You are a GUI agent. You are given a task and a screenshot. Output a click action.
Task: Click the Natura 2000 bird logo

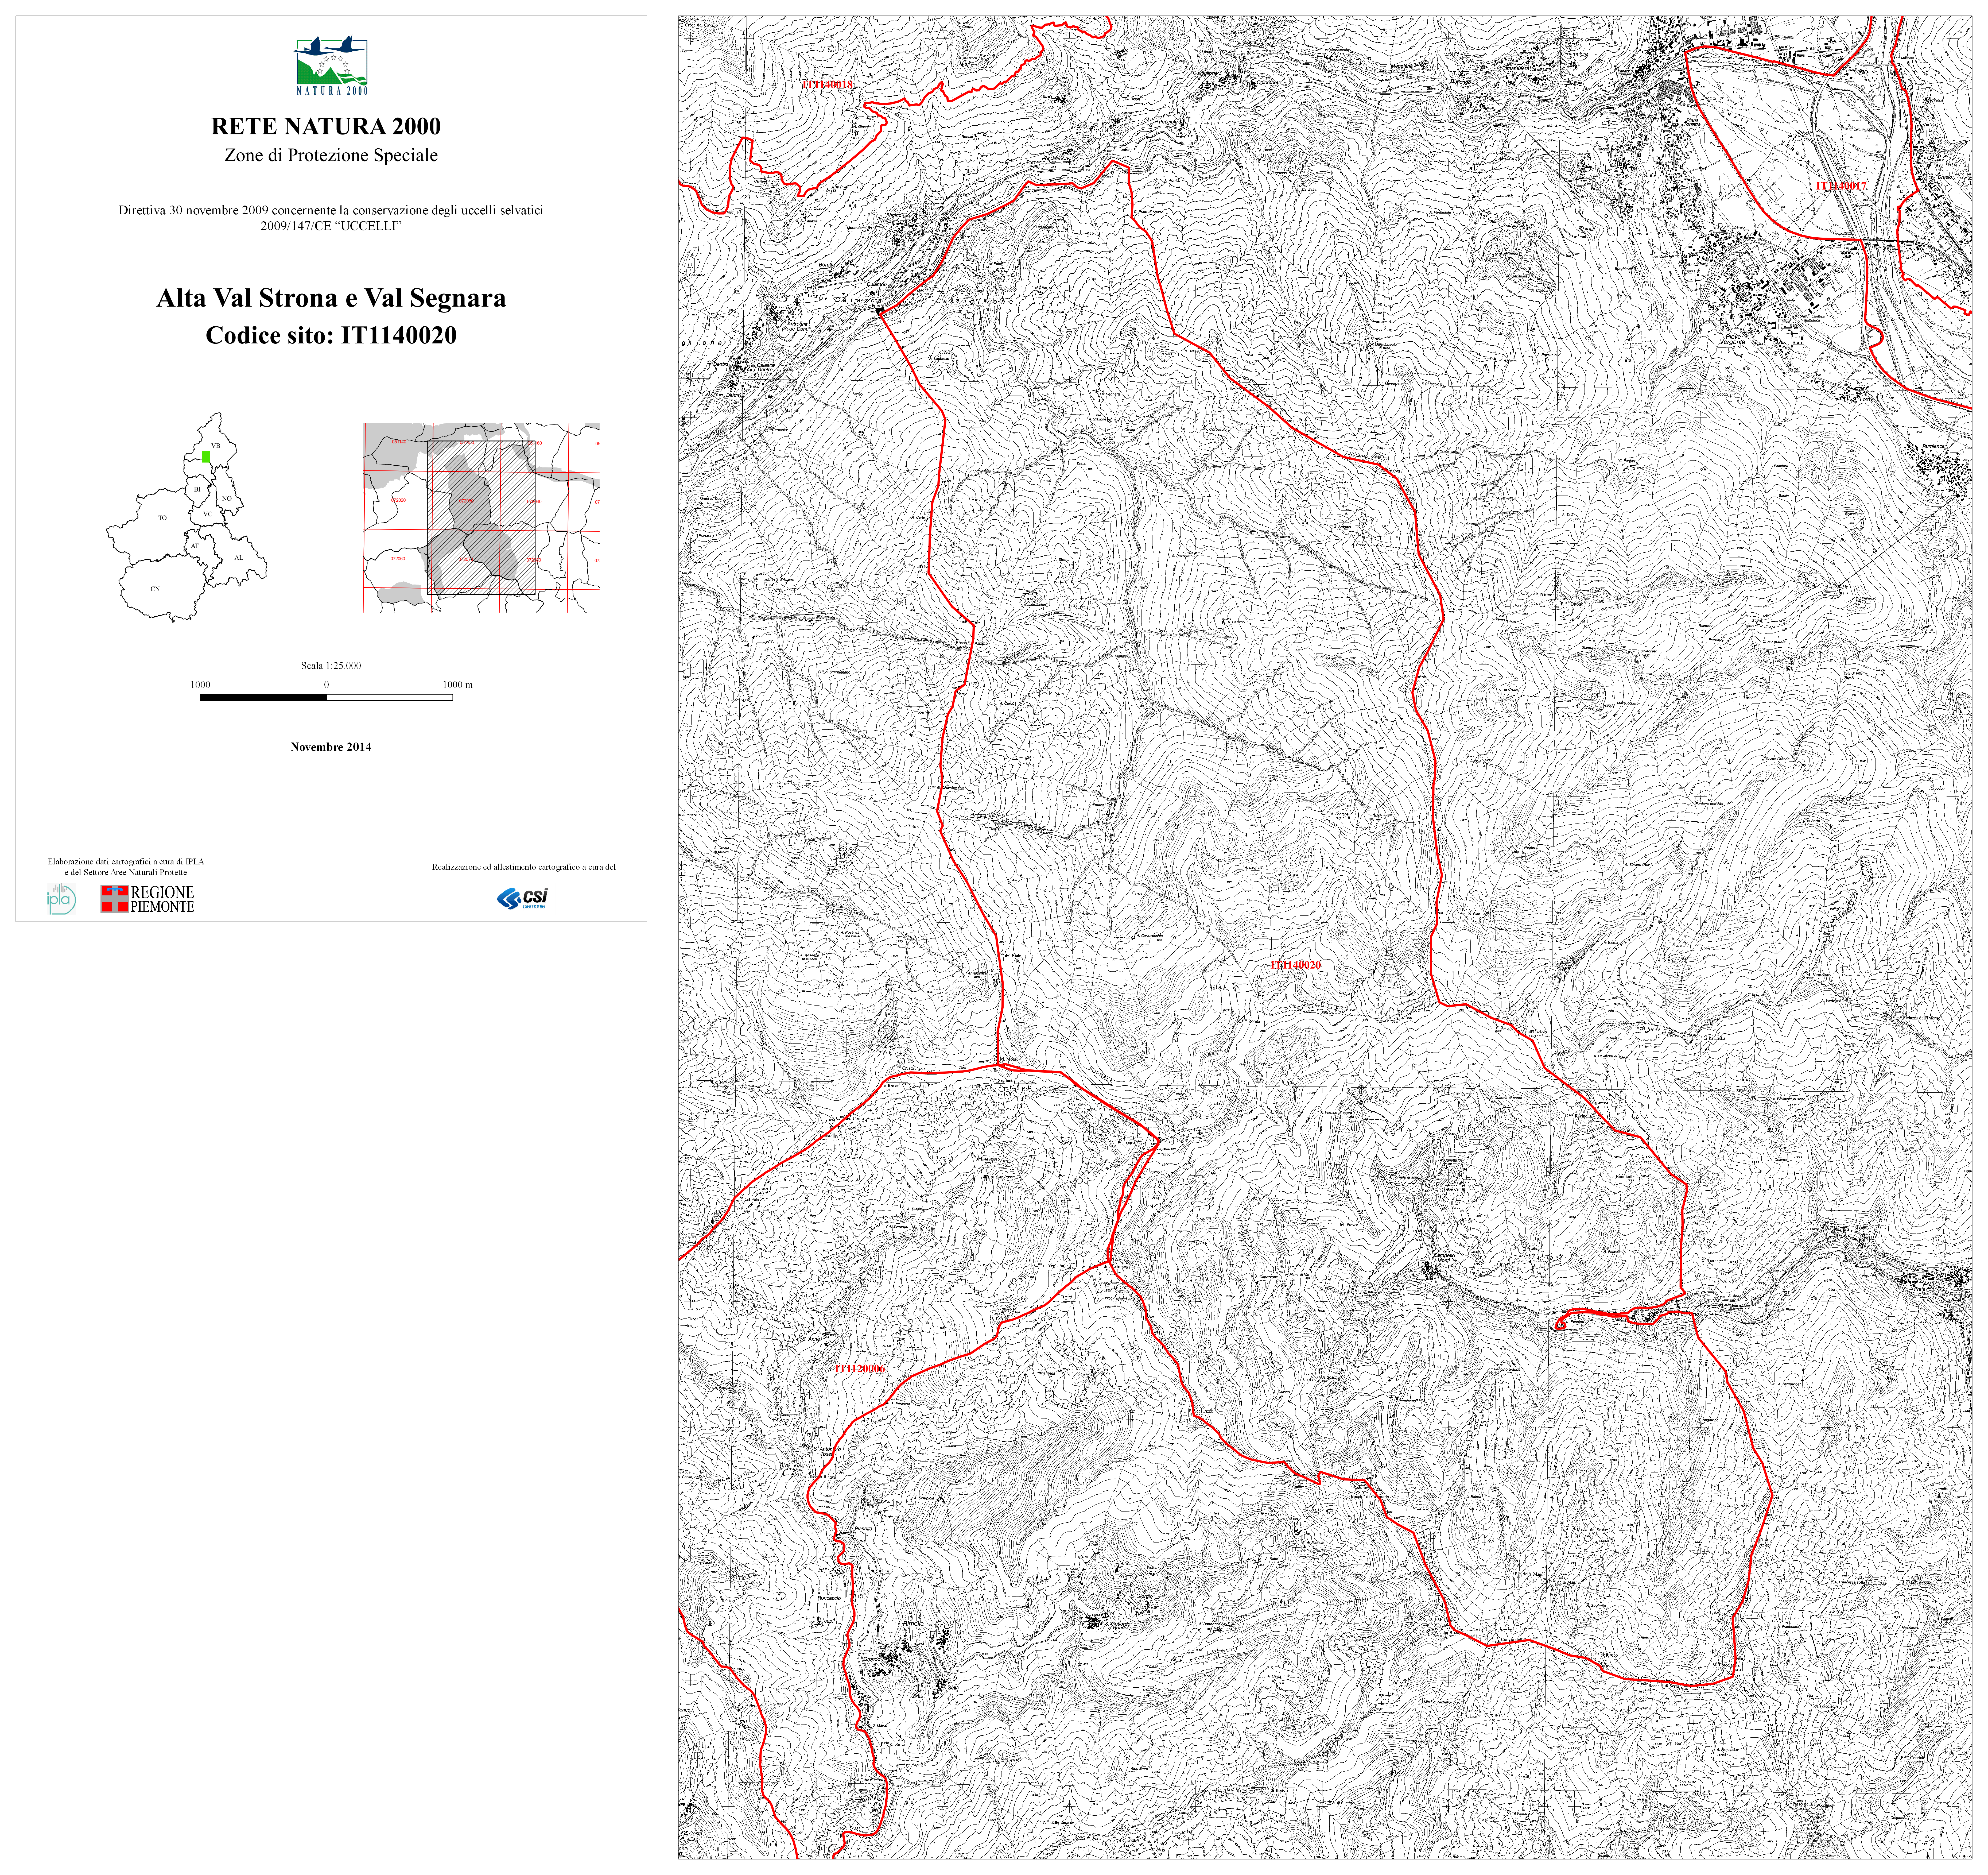[331, 65]
